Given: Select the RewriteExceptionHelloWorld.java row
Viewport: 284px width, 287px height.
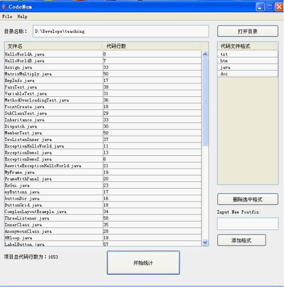Looking at the screenshot, I should (103, 166).
